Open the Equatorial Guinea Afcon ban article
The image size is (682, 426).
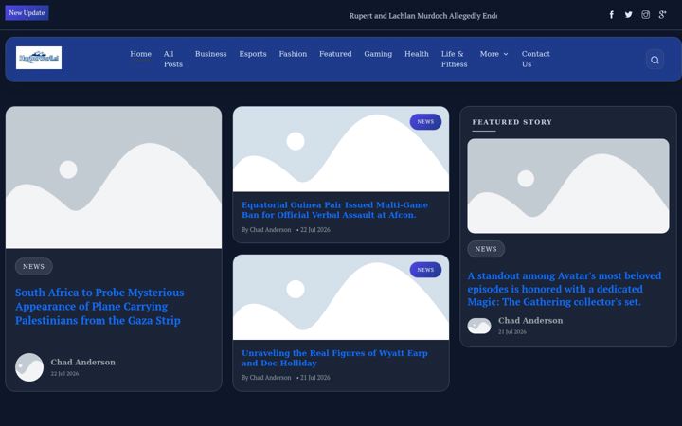coord(335,210)
